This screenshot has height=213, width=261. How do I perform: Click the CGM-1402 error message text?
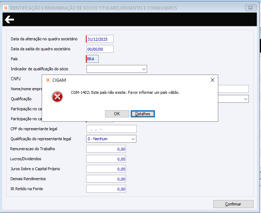pyautogui.click(x=125, y=92)
